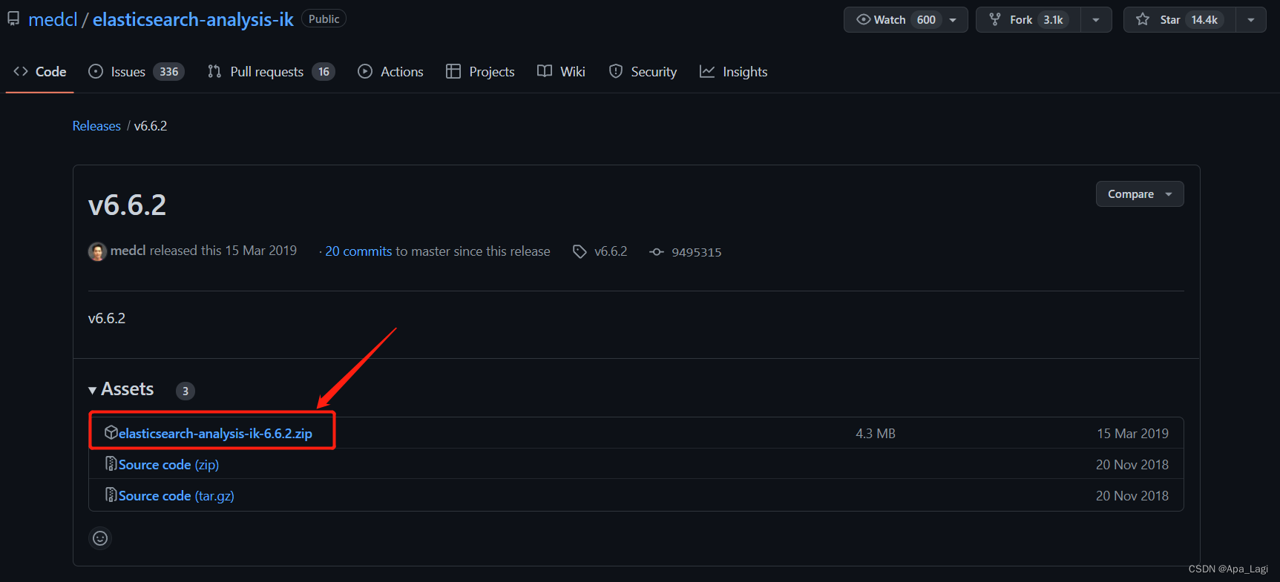The height and width of the screenshot is (582, 1280).
Task: Click the package icon for elasticsearch-analysis-ik zip
Action: (111, 432)
